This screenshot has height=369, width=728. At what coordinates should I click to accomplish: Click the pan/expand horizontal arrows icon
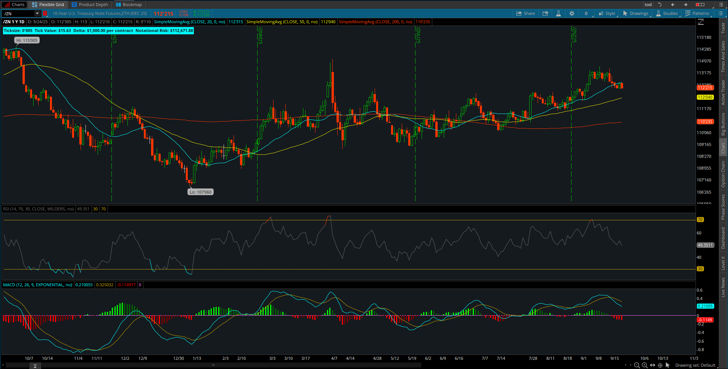(652, 365)
